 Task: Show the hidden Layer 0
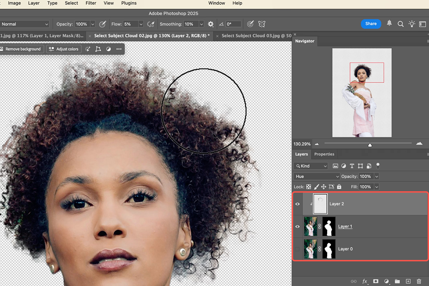coord(297,248)
